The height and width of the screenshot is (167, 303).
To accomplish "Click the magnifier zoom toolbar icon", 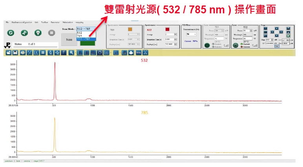I will point(71,53).
